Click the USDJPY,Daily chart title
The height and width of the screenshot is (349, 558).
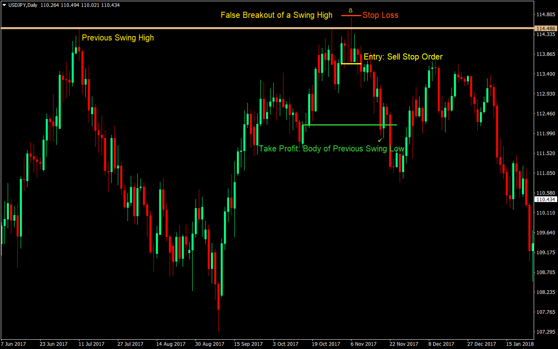(22, 6)
